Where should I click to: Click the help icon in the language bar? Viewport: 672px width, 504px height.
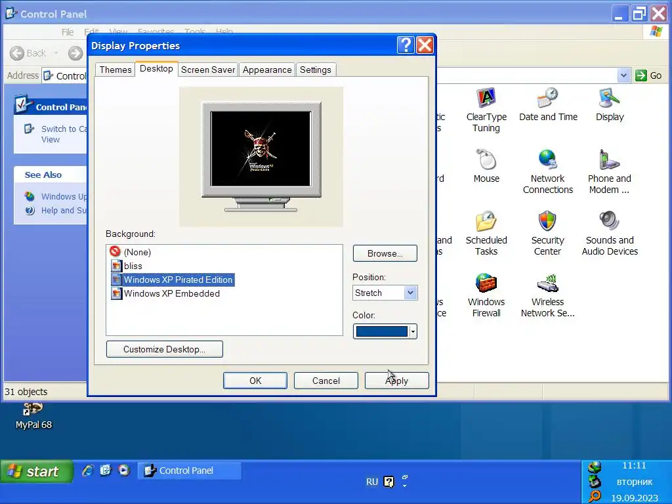point(388,482)
